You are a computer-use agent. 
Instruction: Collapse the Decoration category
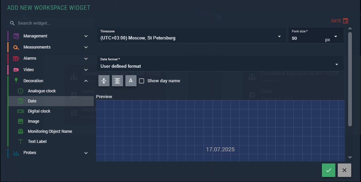click(x=86, y=81)
